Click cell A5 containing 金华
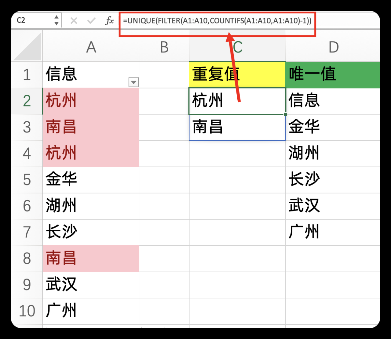The height and width of the screenshot is (339, 391). [x=91, y=180]
